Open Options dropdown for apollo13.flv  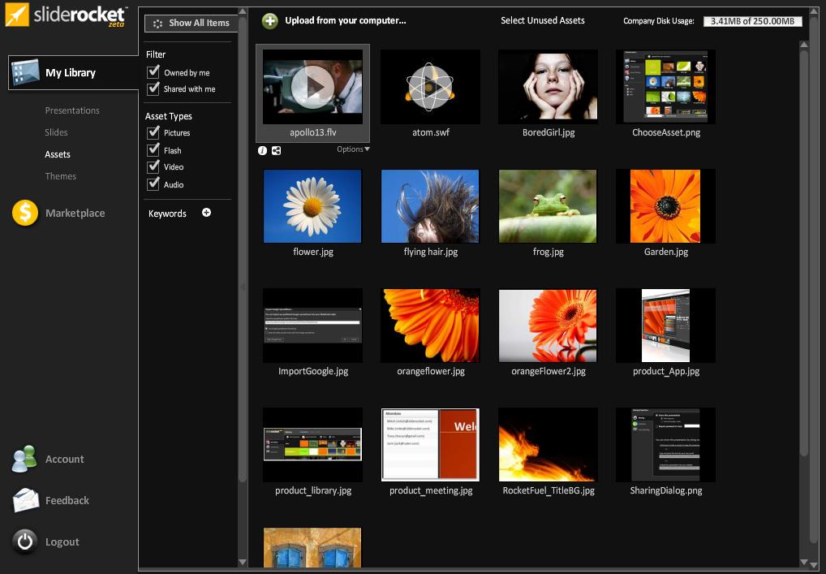(x=353, y=149)
